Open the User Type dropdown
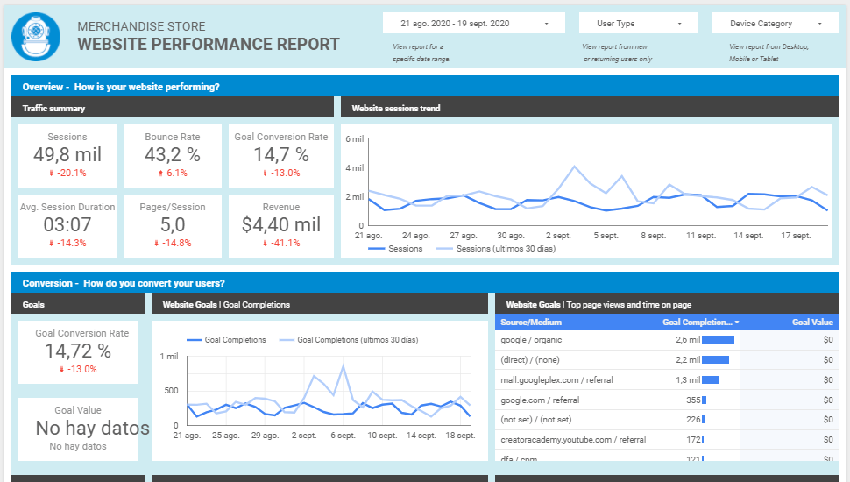850x482 pixels. point(638,24)
